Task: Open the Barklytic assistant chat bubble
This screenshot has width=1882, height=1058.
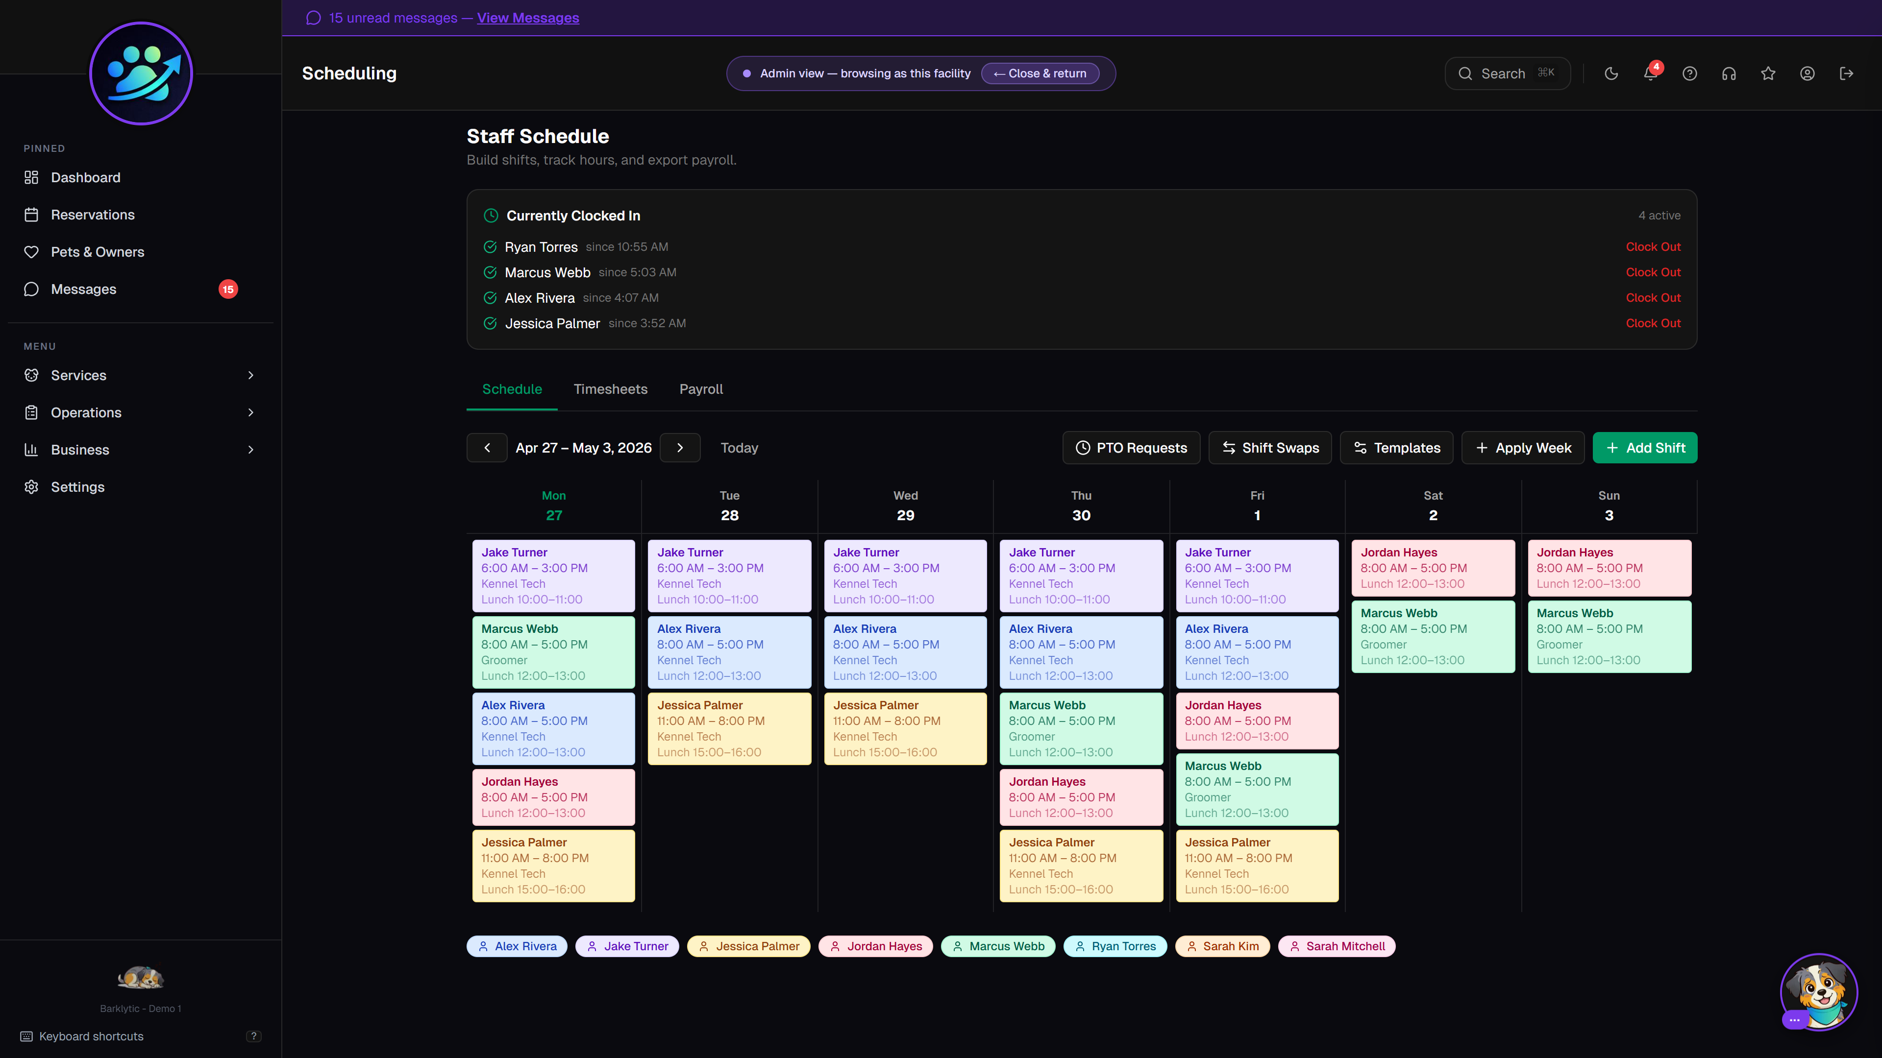Action: pyautogui.click(x=1818, y=991)
